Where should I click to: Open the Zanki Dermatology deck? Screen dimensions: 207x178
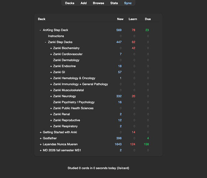[66, 60]
